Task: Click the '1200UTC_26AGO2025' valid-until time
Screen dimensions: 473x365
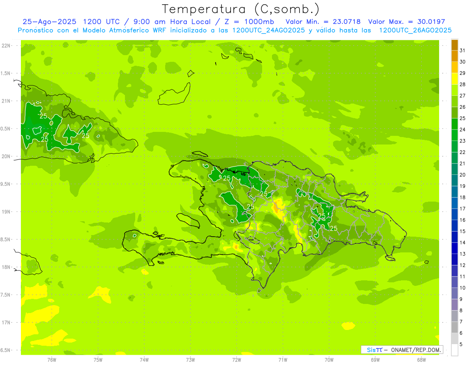Action: [x=415, y=30]
